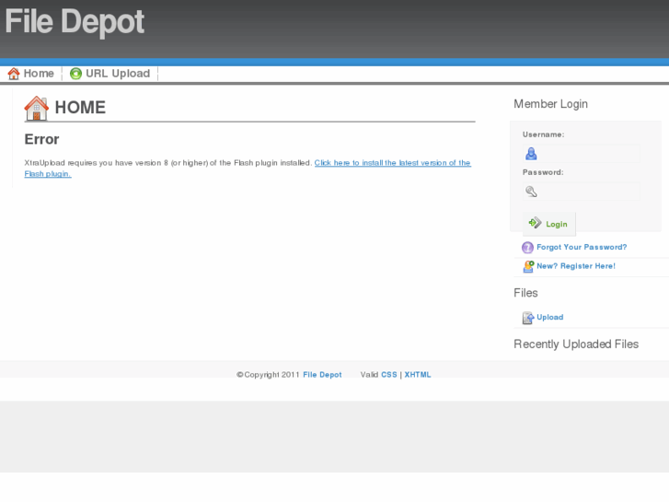Viewport: 669px width, 502px height.
Task: Open Forgot Your Password link
Action: click(x=582, y=247)
